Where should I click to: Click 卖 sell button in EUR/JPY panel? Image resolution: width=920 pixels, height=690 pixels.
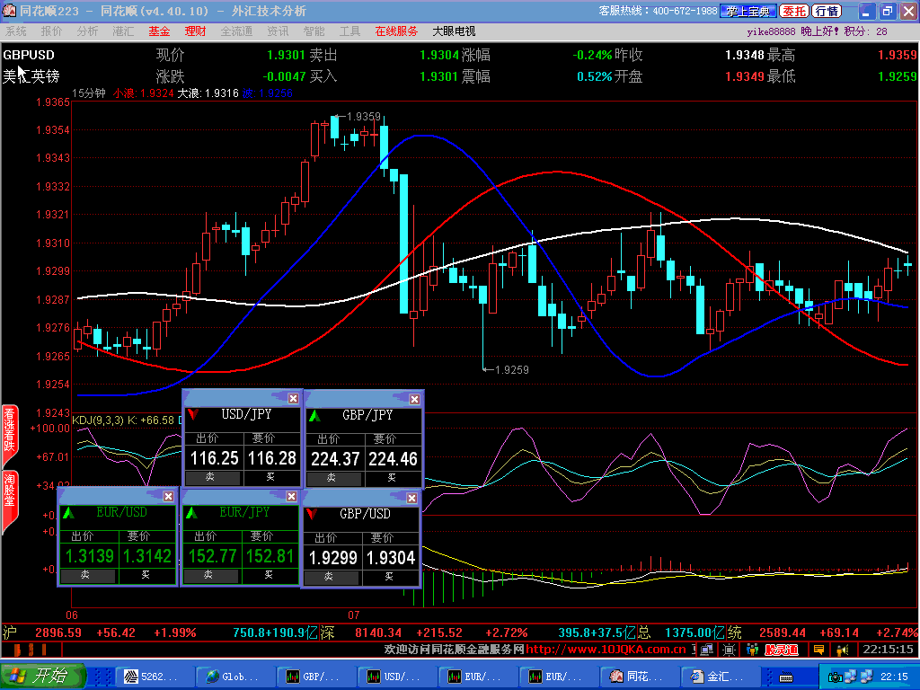coord(210,576)
